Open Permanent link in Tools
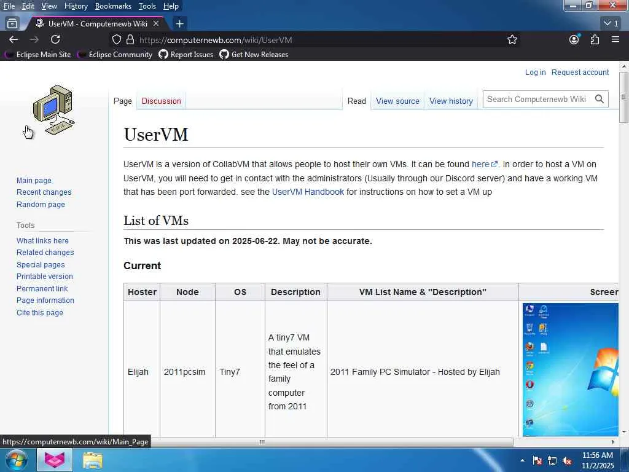Viewport: 629px width, 472px height. pyautogui.click(x=42, y=289)
